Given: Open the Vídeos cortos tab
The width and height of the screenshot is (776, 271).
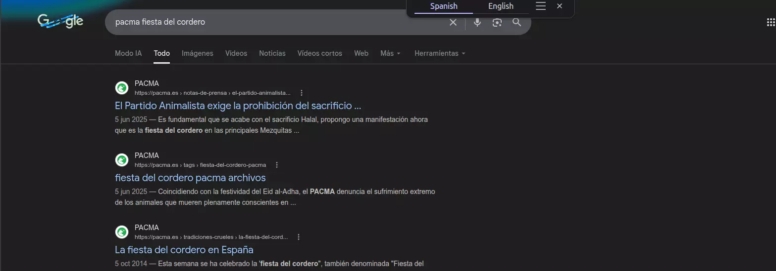Looking at the screenshot, I should coord(320,53).
